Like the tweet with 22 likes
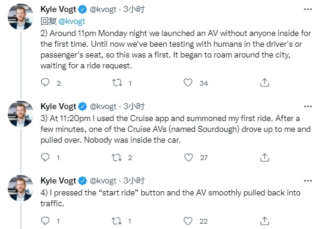Viewport: 322px width, 229px height. tap(188, 221)
